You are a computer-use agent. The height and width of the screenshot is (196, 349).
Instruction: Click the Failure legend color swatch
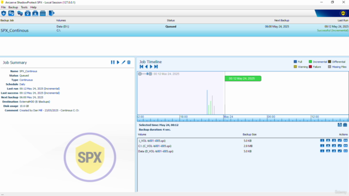click(310, 66)
